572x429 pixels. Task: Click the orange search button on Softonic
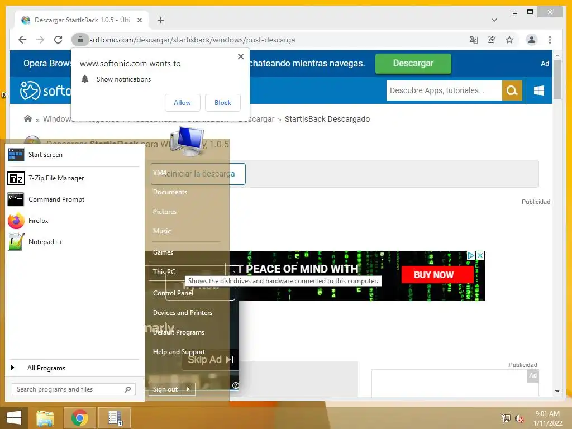(x=512, y=90)
